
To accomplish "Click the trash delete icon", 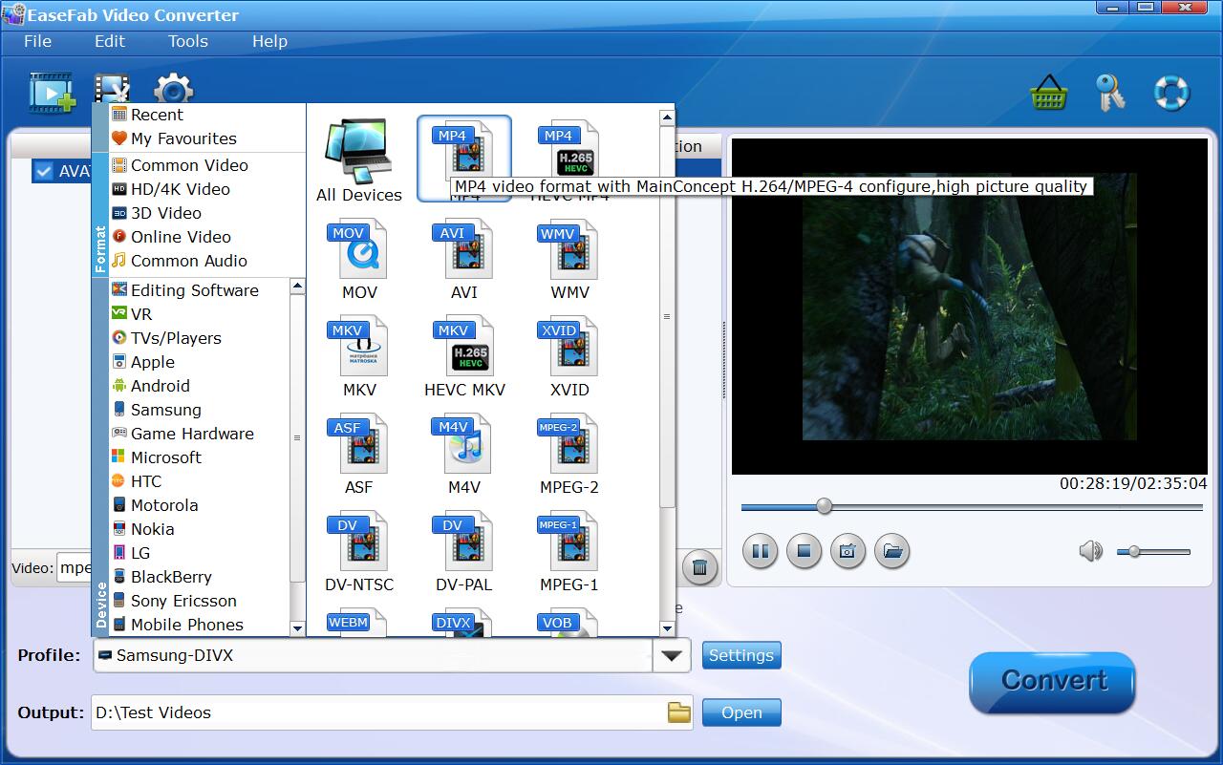I will [699, 567].
